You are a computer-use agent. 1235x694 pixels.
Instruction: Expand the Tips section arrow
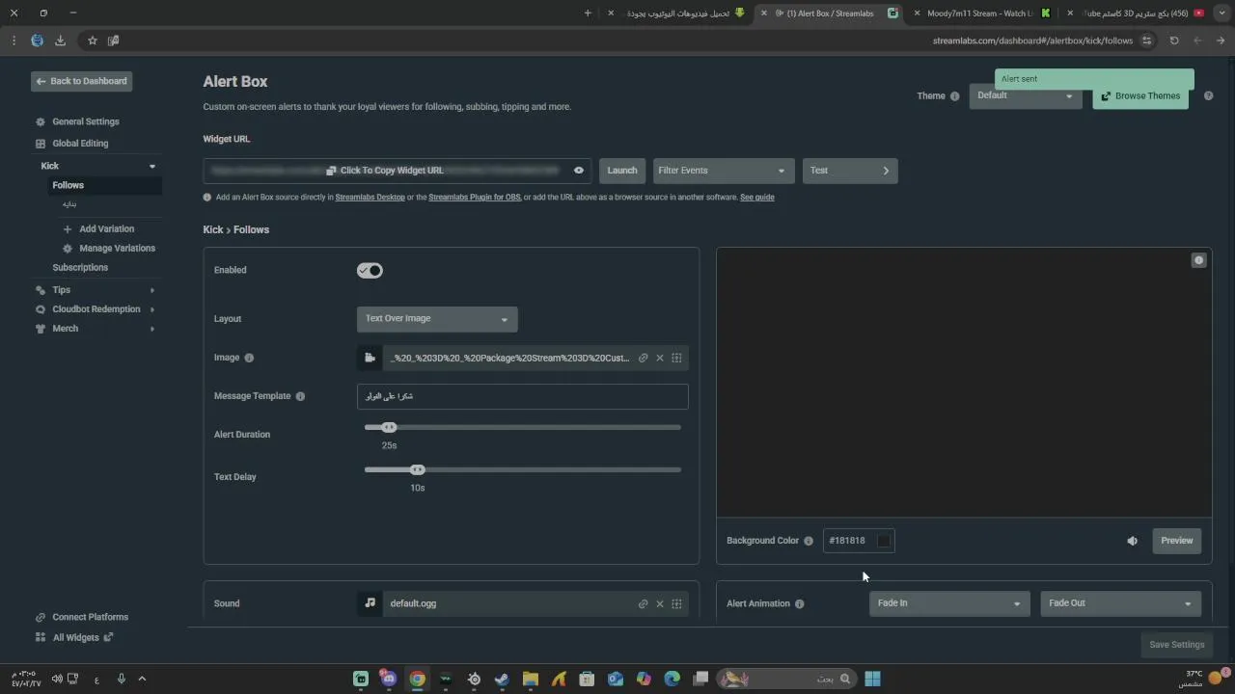(x=152, y=290)
